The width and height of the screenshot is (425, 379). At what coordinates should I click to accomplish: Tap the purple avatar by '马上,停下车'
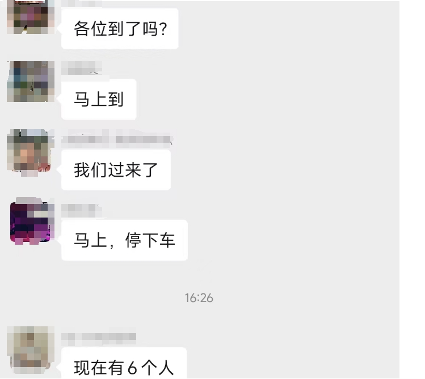[x=32, y=222]
